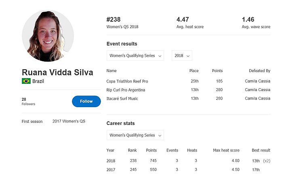Click the 2017 Women's QS first season
307x174 pixels.
click(69, 121)
